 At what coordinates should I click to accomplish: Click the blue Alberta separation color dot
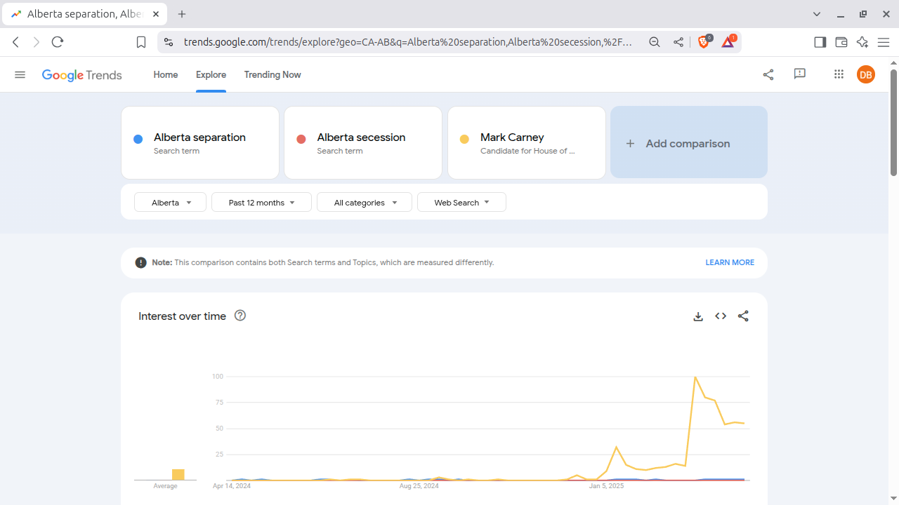tap(138, 139)
